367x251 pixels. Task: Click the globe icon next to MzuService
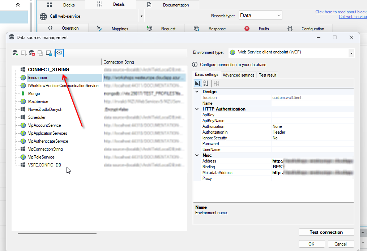[23, 101]
